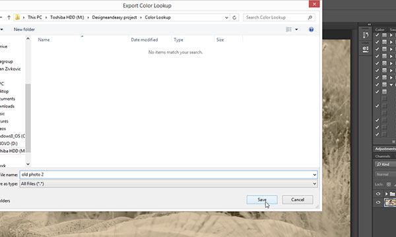Collapse the expanded action set triangle
The height and width of the screenshot is (237, 396).
click(x=391, y=85)
